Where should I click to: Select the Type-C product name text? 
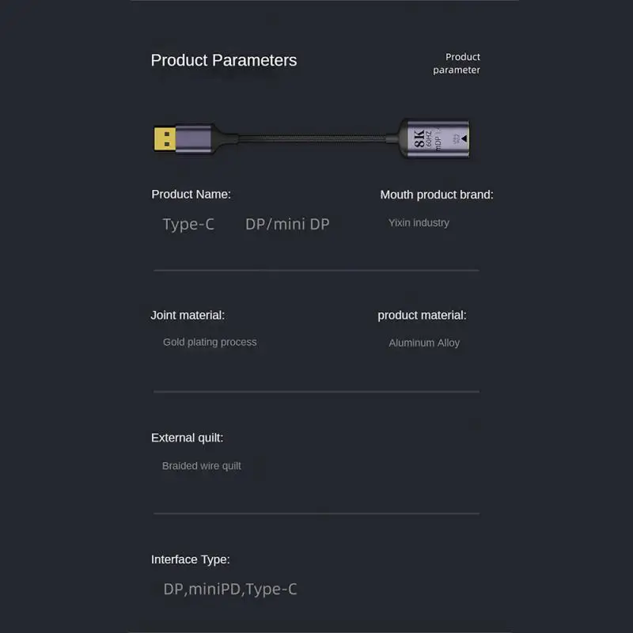(188, 224)
